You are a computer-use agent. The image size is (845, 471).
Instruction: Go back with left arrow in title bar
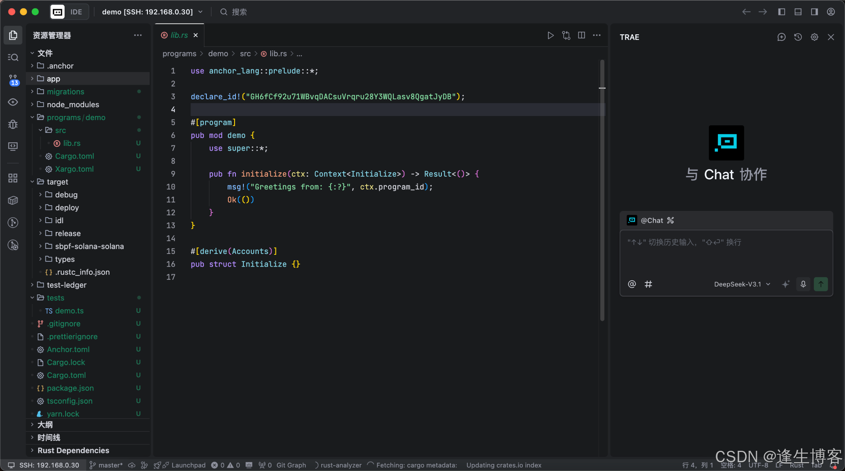(x=746, y=12)
